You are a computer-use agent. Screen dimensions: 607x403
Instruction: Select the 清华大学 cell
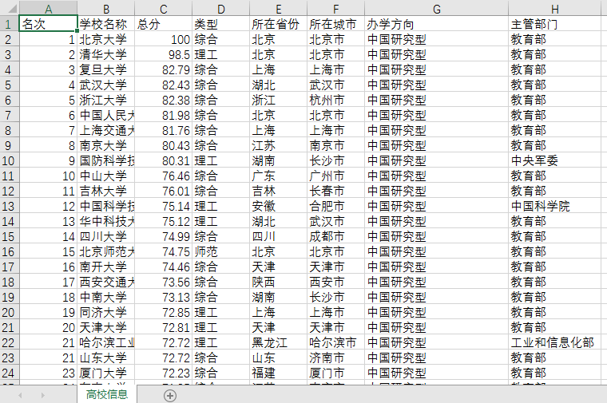[x=106, y=54]
